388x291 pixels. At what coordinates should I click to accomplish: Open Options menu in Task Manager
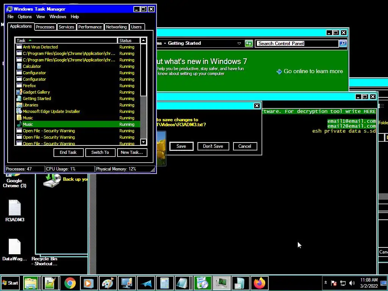25,17
